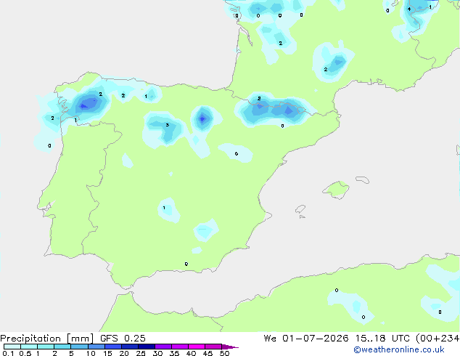
Task: Pick the 5–10 mm legend swatch
Action: pyautogui.click(x=79, y=347)
